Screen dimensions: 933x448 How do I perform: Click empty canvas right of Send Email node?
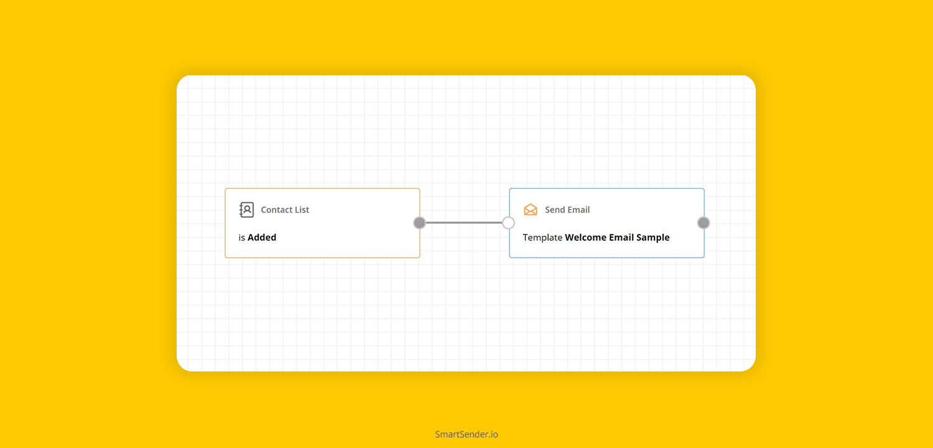[x=731, y=223]
